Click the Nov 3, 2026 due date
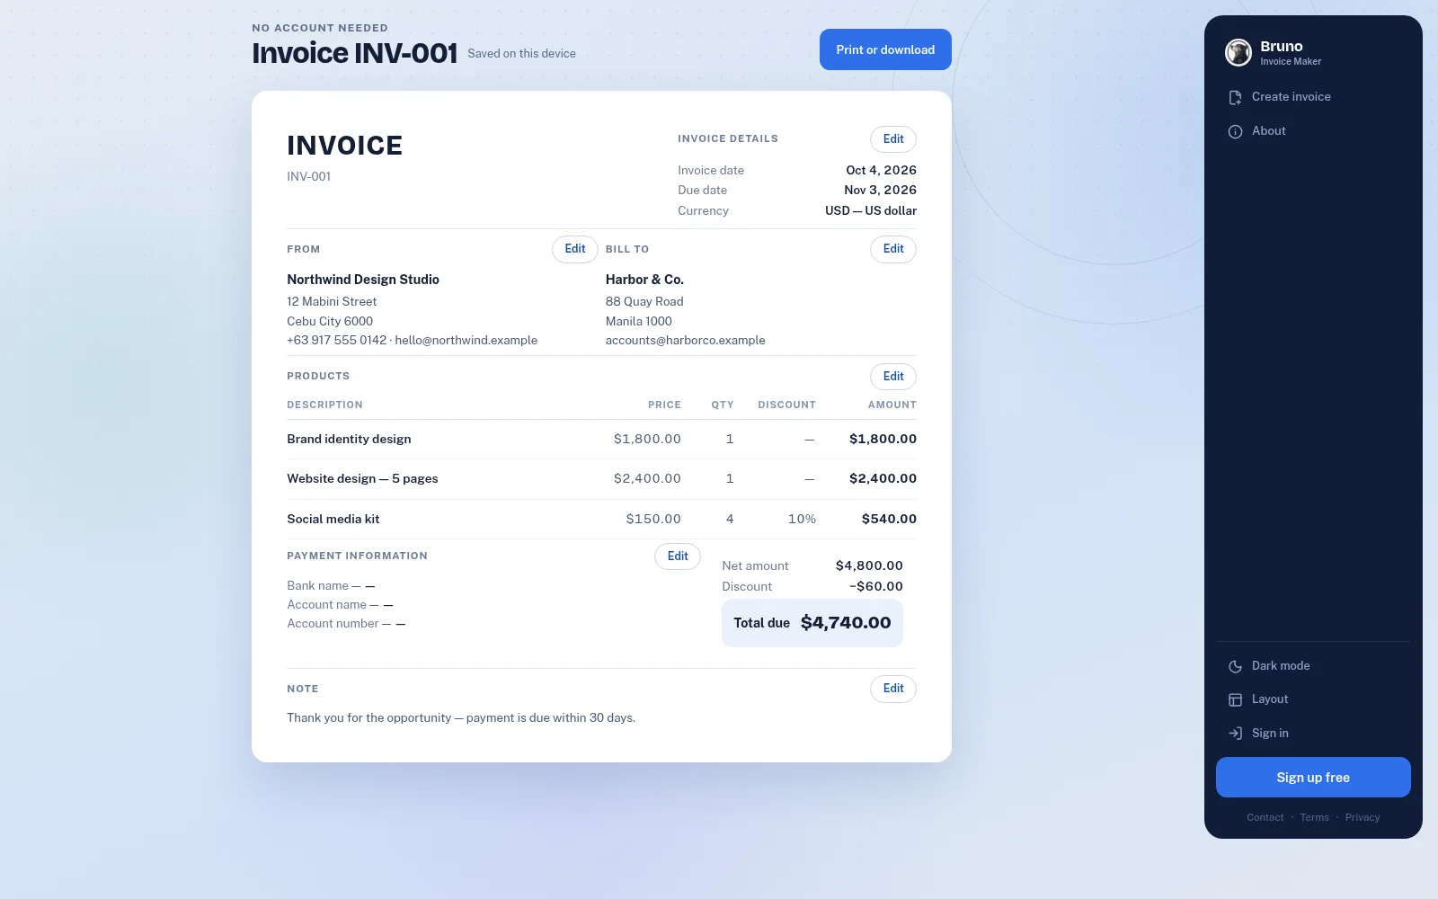Image resolution: width=1438 pixels, height=899 pixels. pyautogui.click(x=880, y=191)
